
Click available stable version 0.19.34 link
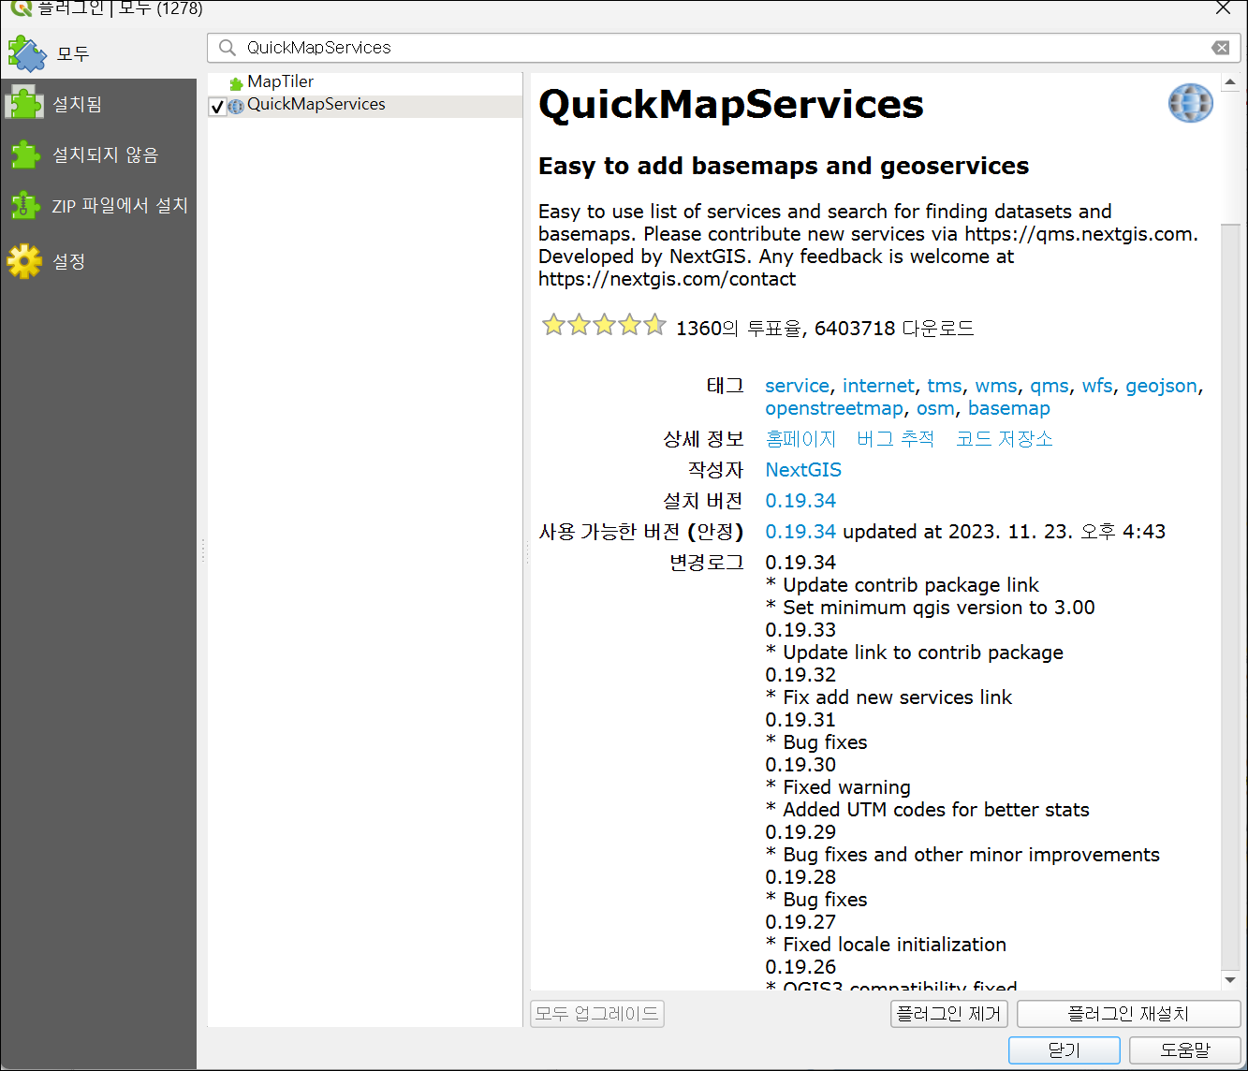point(800,532)
